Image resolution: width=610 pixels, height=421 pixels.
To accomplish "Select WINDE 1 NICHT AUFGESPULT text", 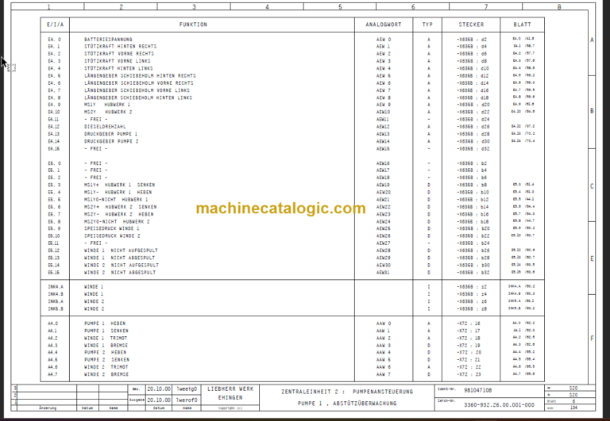I will 121,251.
